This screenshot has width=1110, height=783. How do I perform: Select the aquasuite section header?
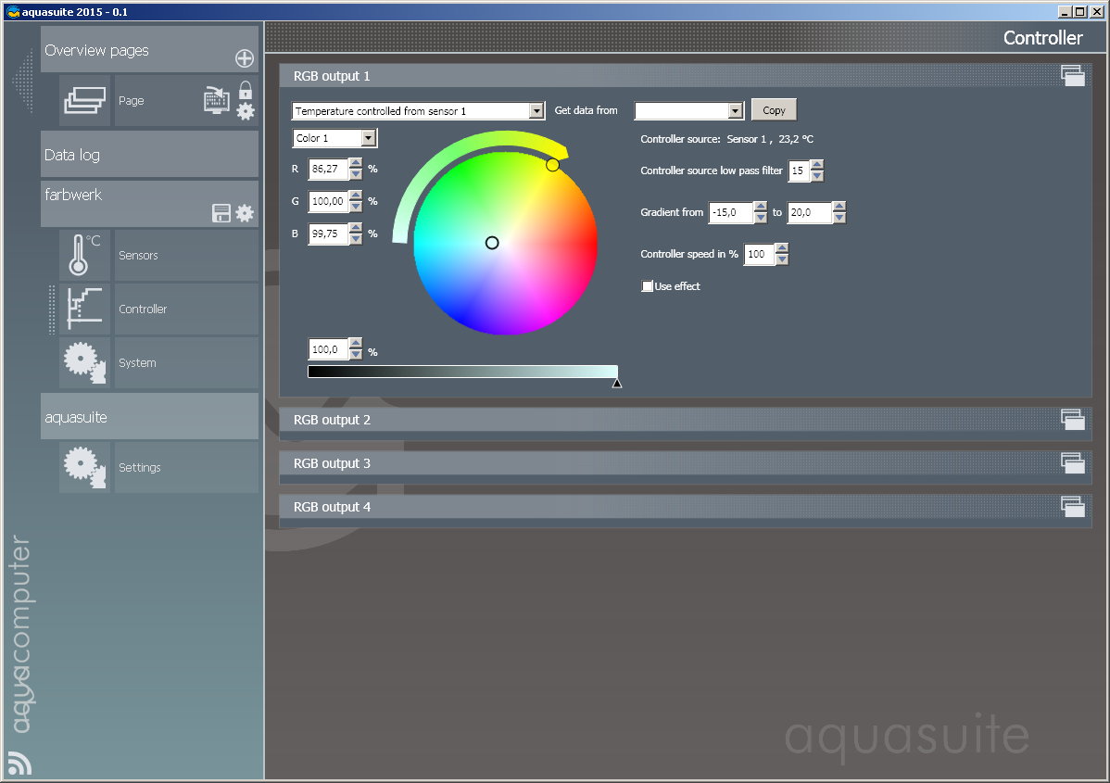(x=149, y=416)
